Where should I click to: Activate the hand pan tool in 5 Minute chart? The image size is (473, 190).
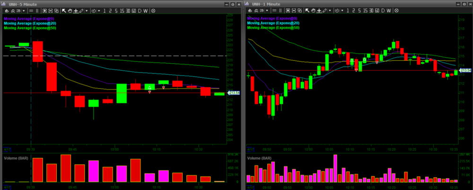coord(70,10)
